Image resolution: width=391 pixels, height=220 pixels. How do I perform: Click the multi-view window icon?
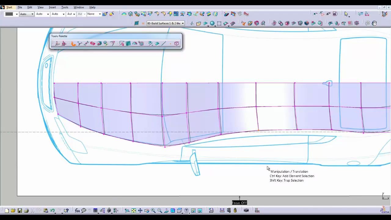click(173, 211)
